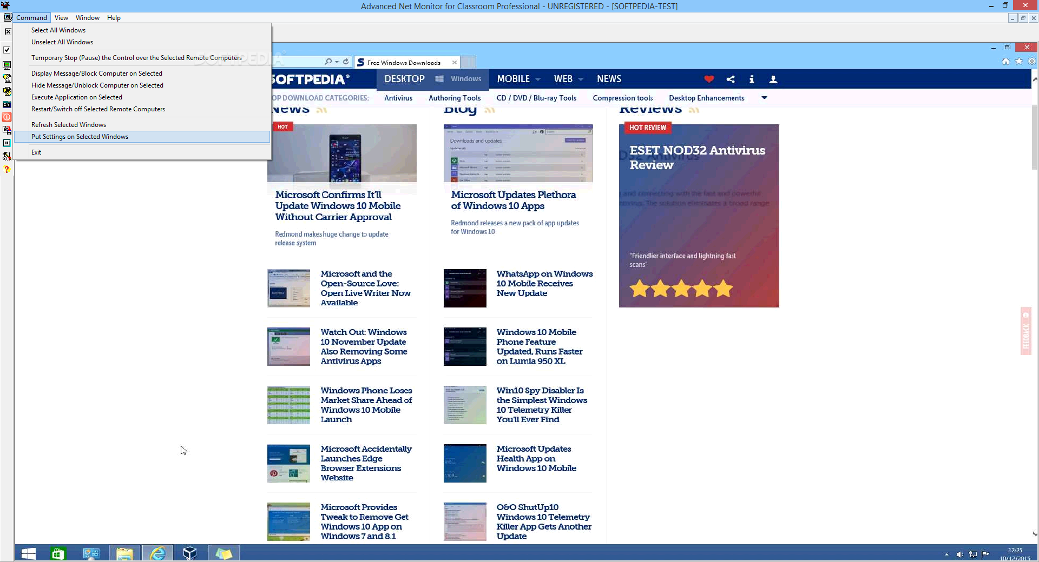Choose Exit from the Command menu

(x=142, y=152)
